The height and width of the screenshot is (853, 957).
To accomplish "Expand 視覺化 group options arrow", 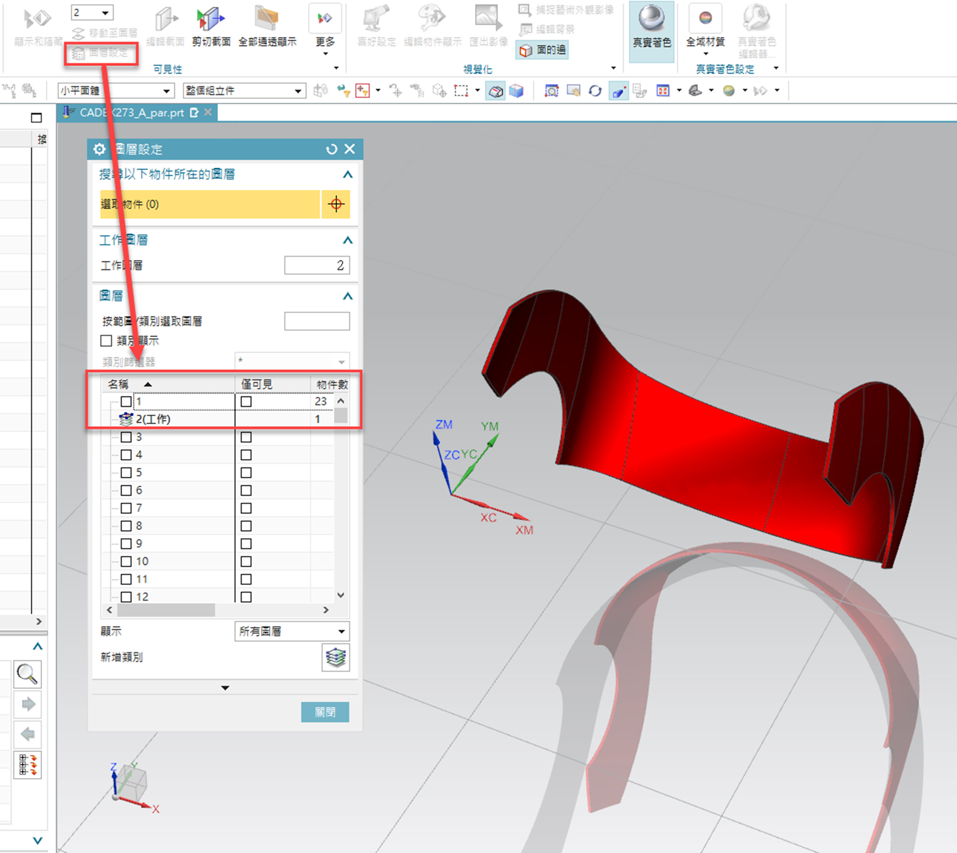I will point(614,69).
